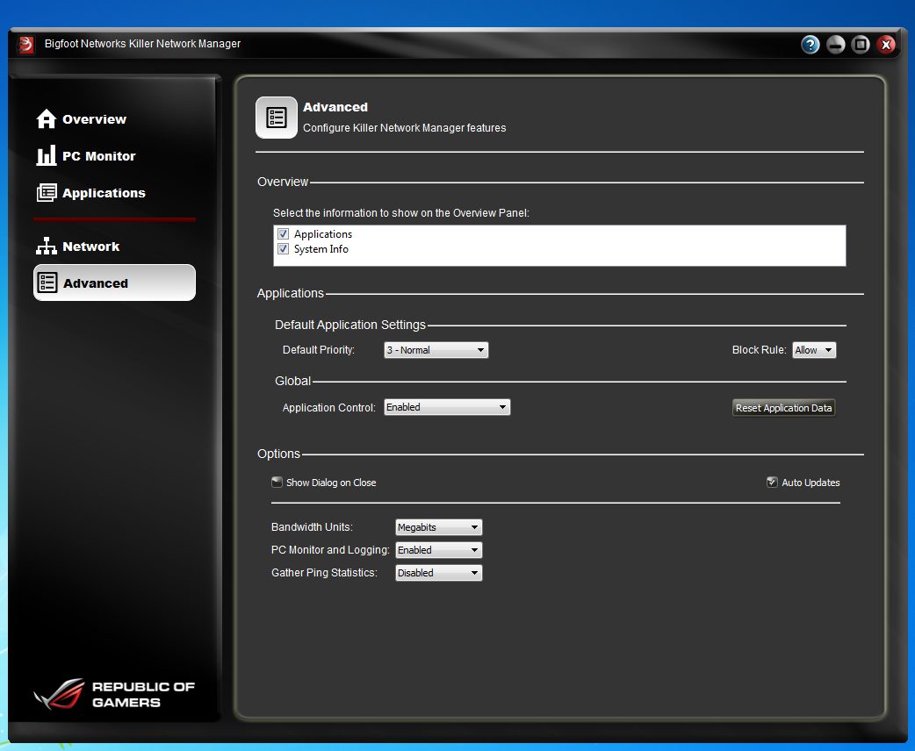Click the PC Monitor and Logging label
This screenshot has height=751, width=915.
pos(330,550)
